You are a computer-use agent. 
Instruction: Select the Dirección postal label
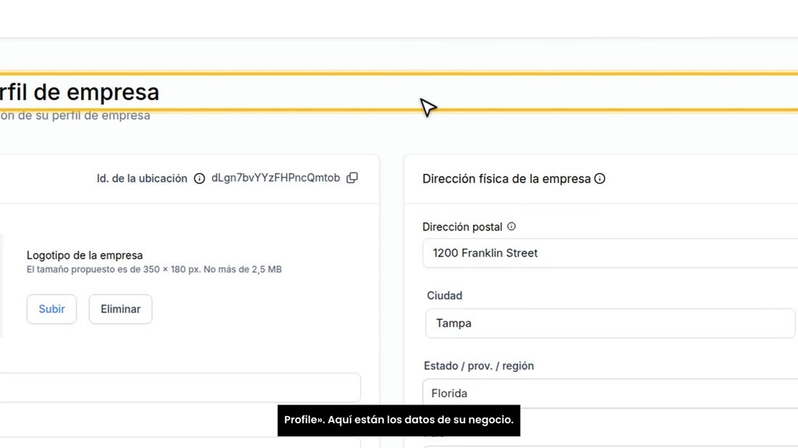tap(462, 227)
